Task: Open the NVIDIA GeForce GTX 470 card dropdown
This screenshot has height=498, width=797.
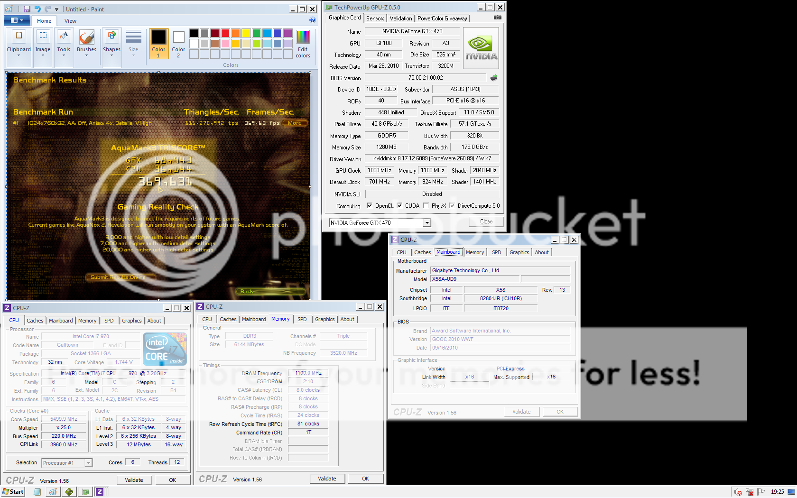Action: [x=427, y=223]
